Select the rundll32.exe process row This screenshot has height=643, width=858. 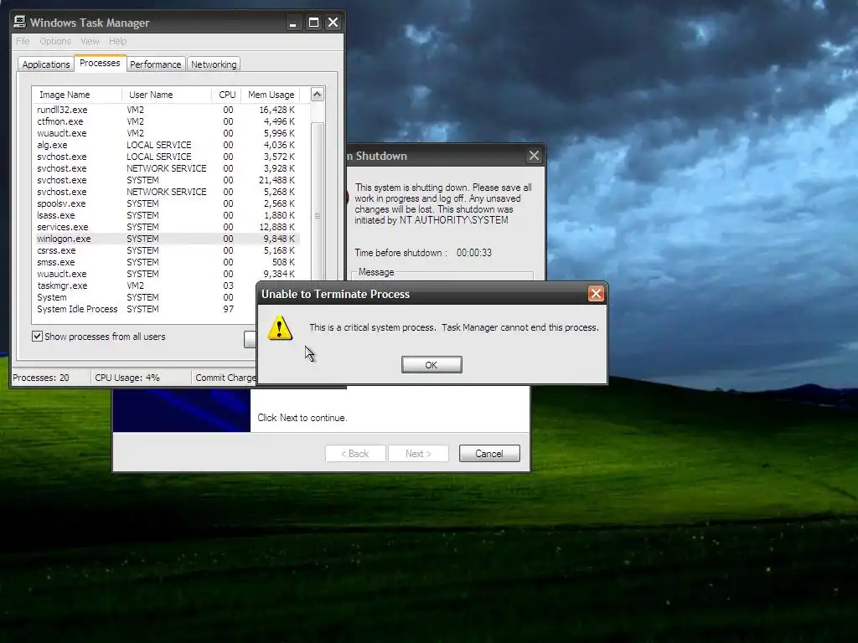coord(167,110)
